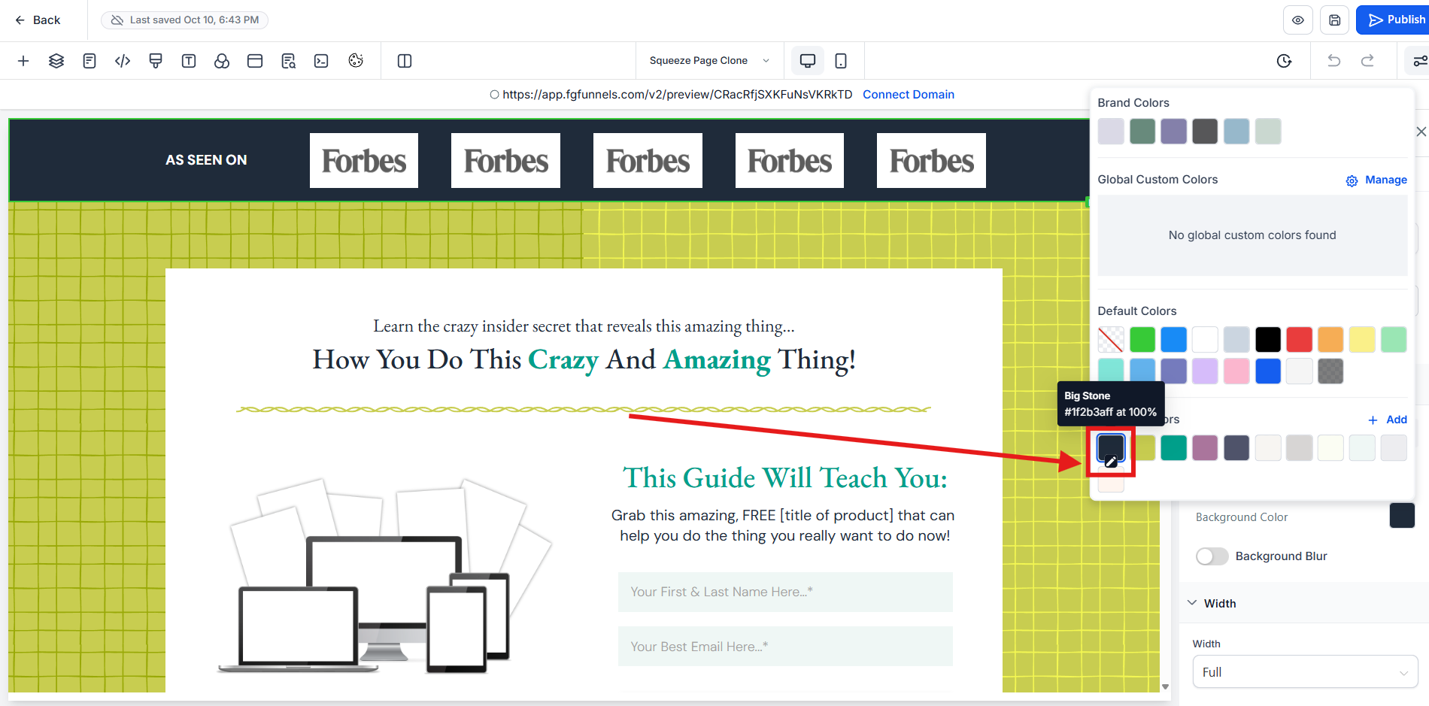Viewport: 1429px width, 706px height.
Task: Select the mauve custom color swatch
Action: [x=1205, y=448]
